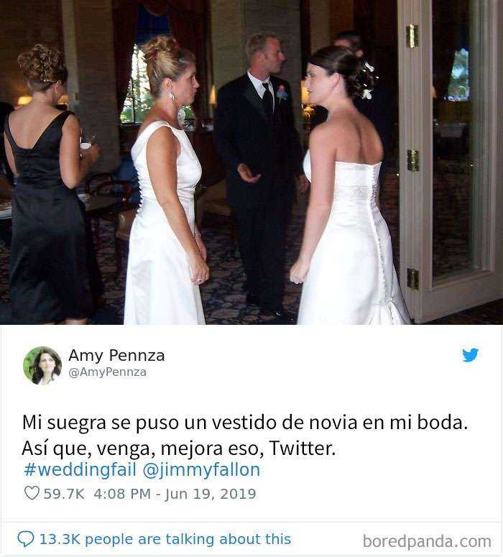Screen dimensions: 503x557
Task: Click the Twitter bird logo
Action: click(x=471, y=355)
